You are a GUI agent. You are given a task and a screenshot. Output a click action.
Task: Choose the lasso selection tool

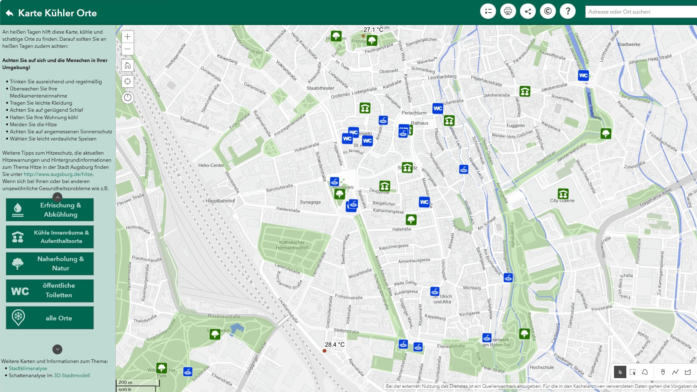pyautogui.click(x=645, y=372)
